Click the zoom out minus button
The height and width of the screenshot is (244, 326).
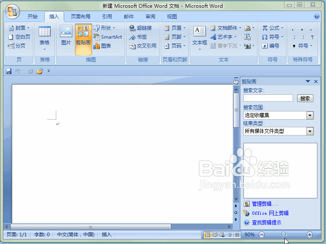point(262,235)
